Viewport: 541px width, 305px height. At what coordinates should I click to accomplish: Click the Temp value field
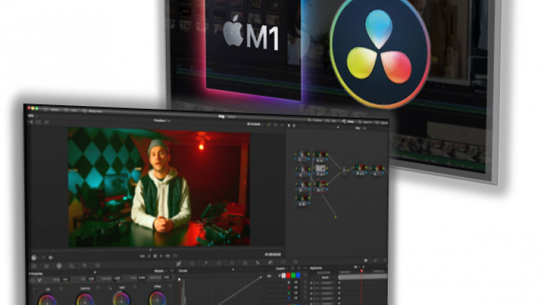65,279
